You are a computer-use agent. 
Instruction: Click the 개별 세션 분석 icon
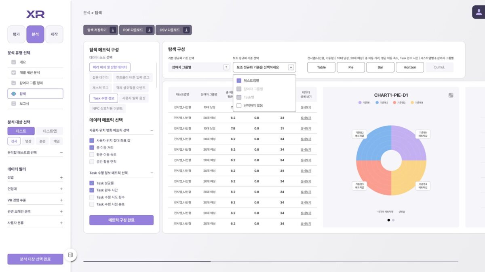pos(14,73)
